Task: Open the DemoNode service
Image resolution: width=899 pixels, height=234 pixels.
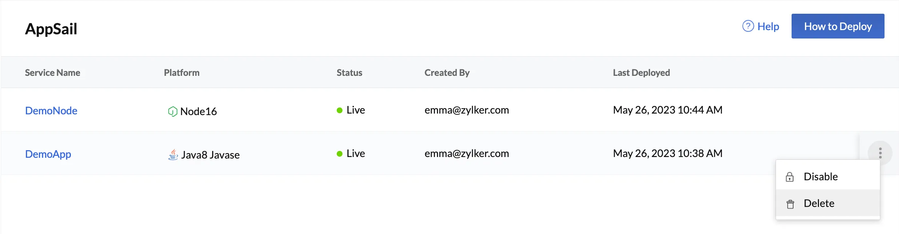Action: tap(51, 111)
